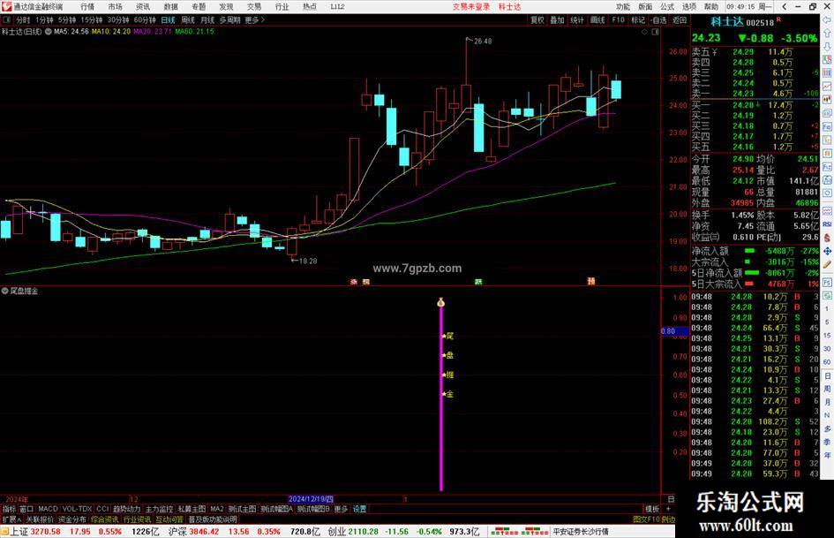Switch to 周线 period tab
Screen dimensions: 834x538
(188, 20)
